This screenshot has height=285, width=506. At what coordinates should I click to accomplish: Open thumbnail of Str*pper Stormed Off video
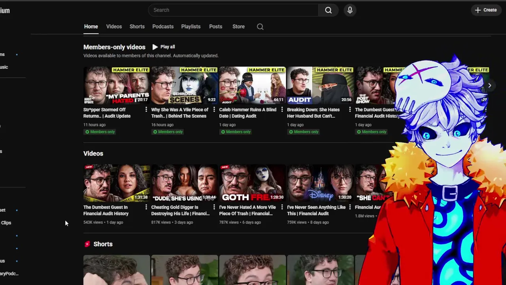pyautogui.click(x=117, y=85)
